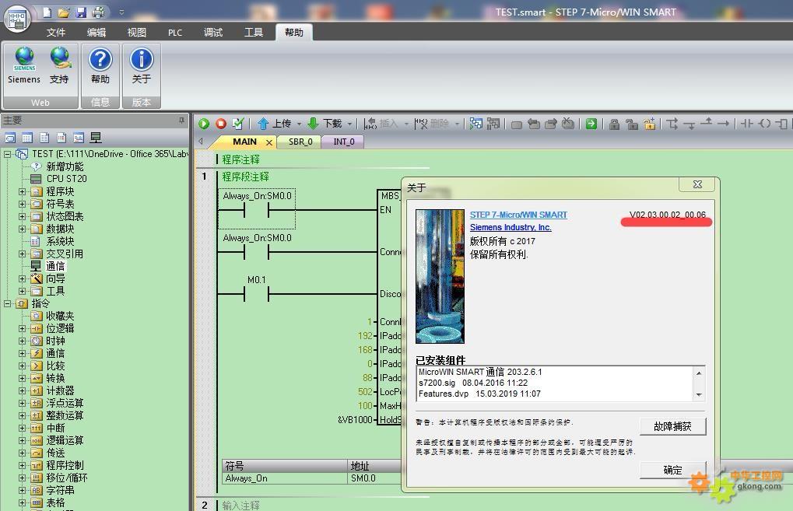Switch to the SBR_0 editor tab
Viewport: 793px width, 511px height.
[300, 142]
